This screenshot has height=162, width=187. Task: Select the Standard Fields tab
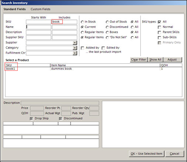click(14, 9)
